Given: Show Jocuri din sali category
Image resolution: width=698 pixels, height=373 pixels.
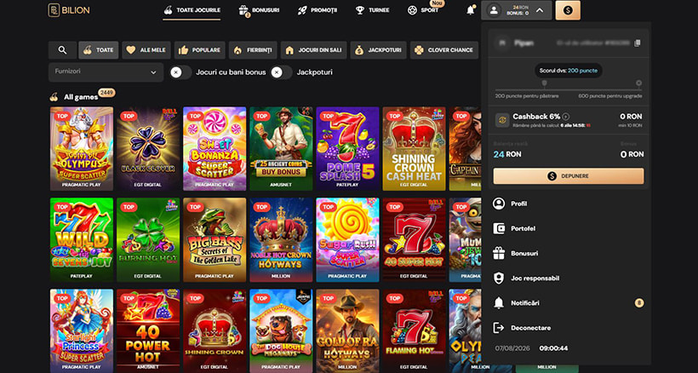Looking at the screenshot, I should pyautogui.click(x=313, y=50).
